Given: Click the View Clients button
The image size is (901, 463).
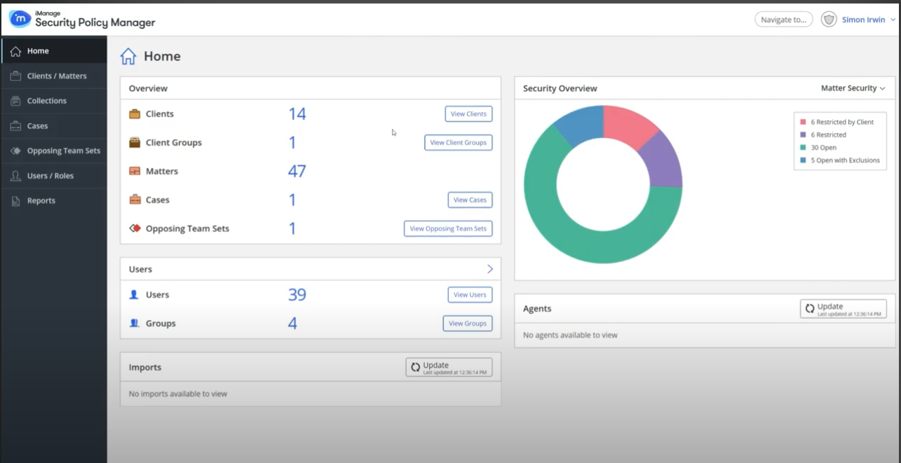Looking at the screenshot, I should [x=468, y=113].
